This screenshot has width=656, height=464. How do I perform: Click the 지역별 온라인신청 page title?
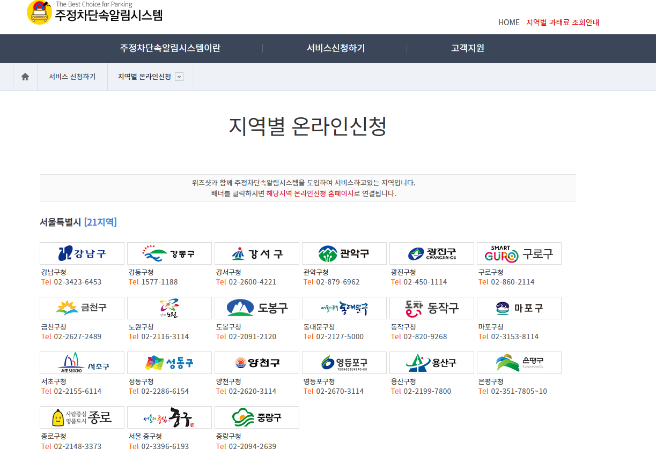point(308,126)
